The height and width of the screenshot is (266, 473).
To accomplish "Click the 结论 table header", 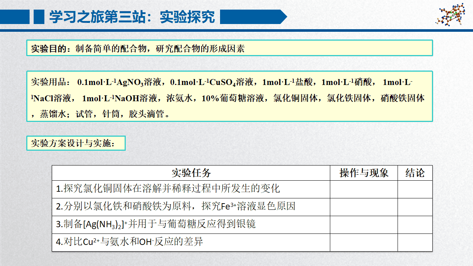I will (x=415, y=173).
